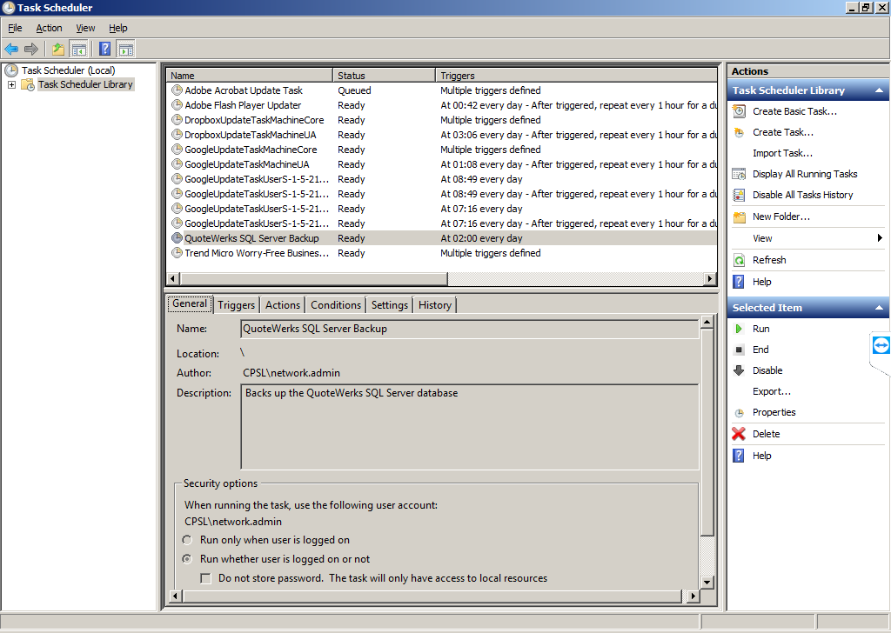Click the Adobe Acrobat Update Task clock icon
The height and width of the screenshot is (633, 891).
178,90
